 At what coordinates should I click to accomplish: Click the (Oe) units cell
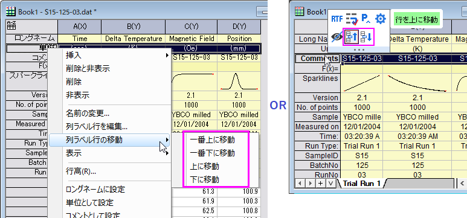[x=192, y=48]
